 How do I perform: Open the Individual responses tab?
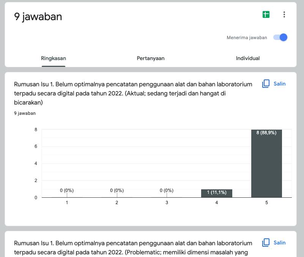click(x=248, y=58)
